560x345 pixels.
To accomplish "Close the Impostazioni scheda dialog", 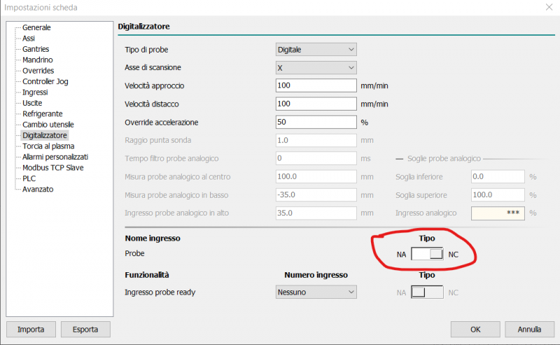I will coord(548,8).
